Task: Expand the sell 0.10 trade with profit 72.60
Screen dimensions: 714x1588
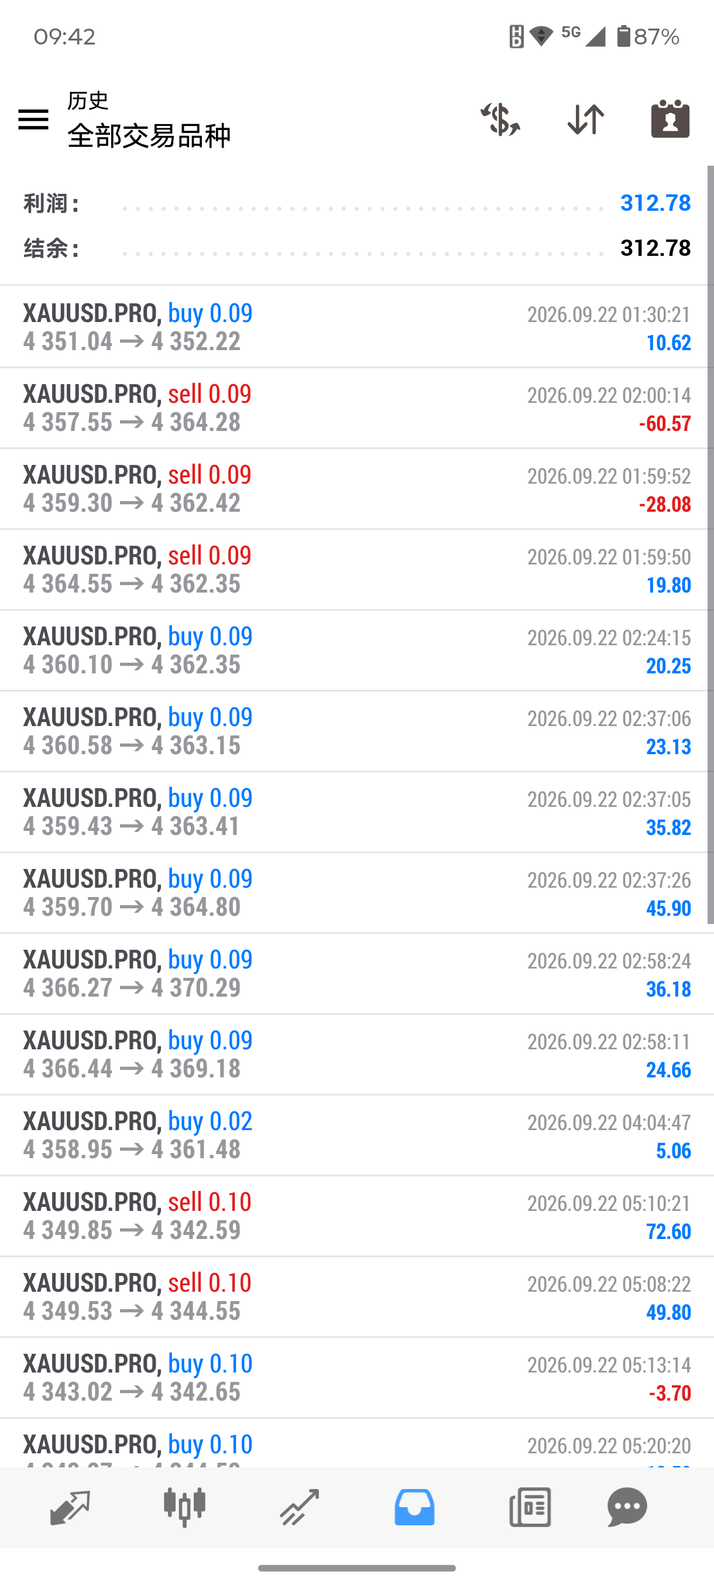Action: tap(356, 1216)
